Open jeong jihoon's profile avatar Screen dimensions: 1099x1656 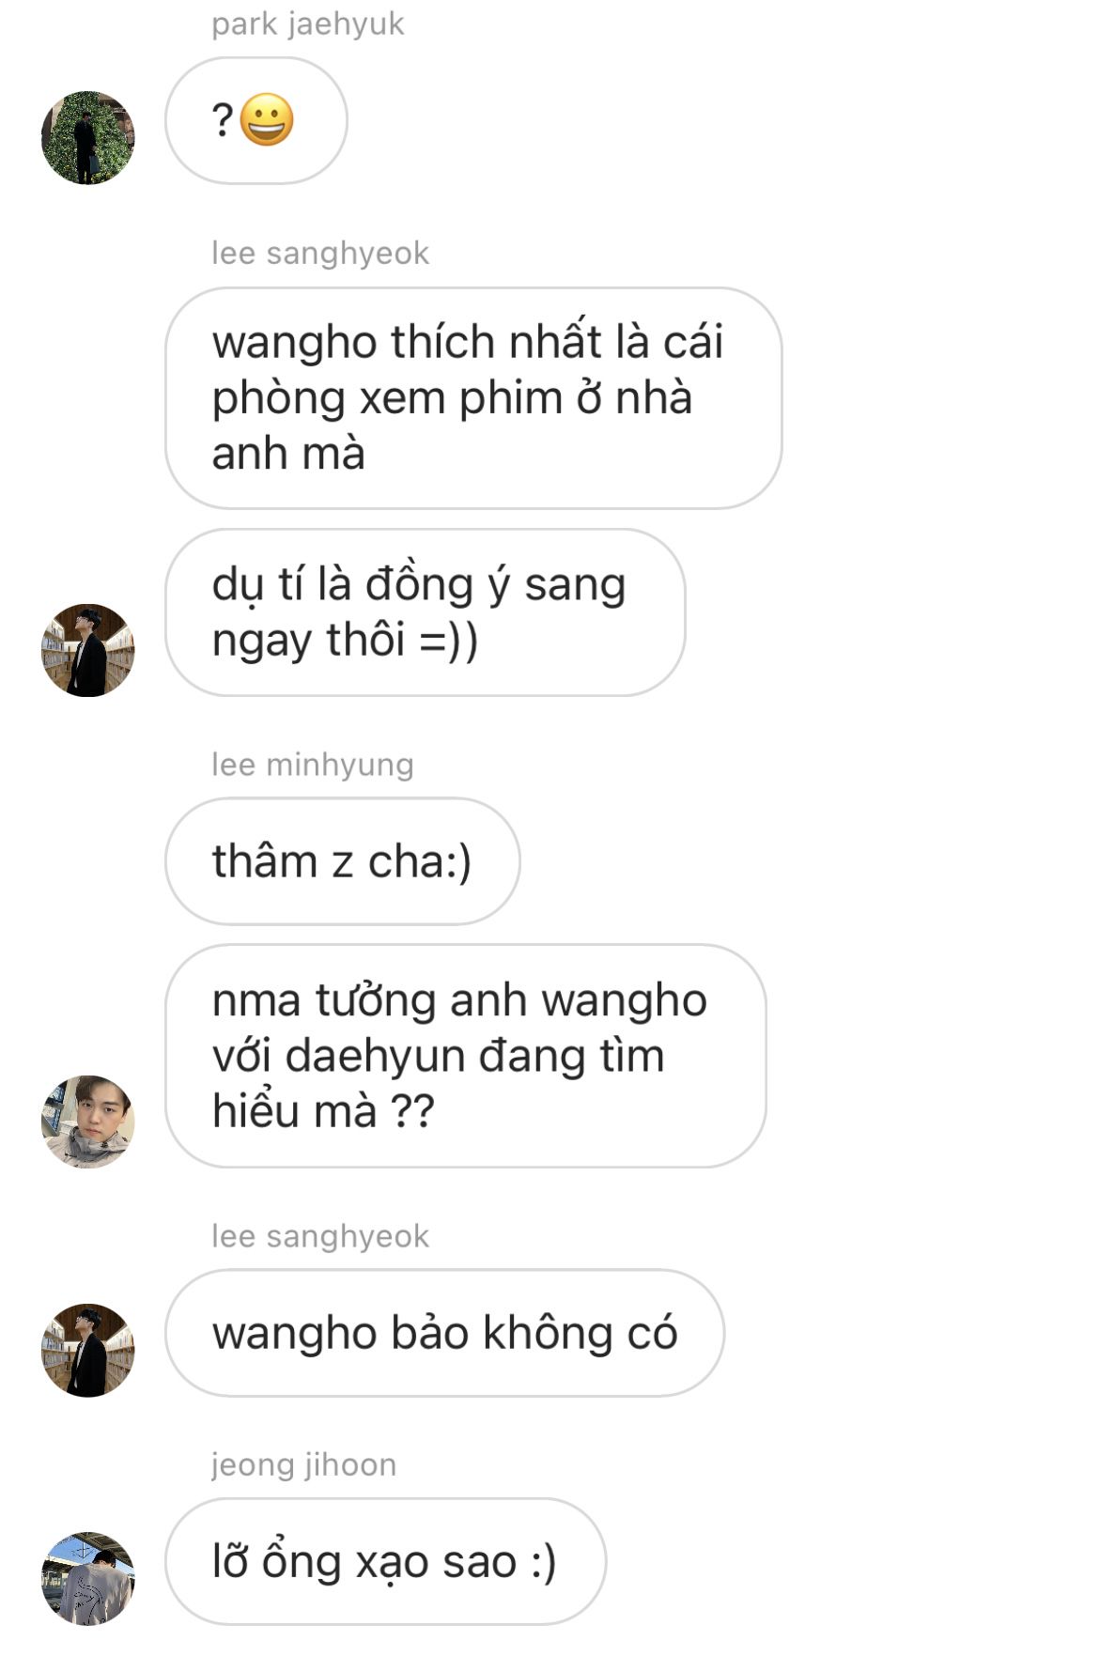point(88,1578)
